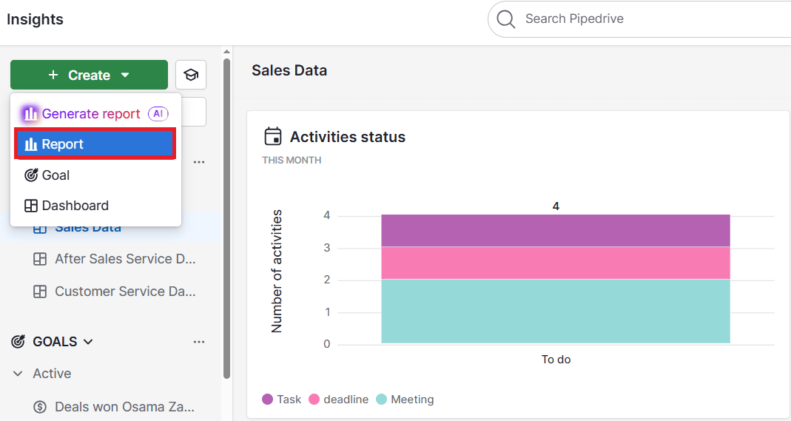Open the GOALS section three-dot menu
The width and height of the screenshot is (791, 421).
(x=199, y=342)
